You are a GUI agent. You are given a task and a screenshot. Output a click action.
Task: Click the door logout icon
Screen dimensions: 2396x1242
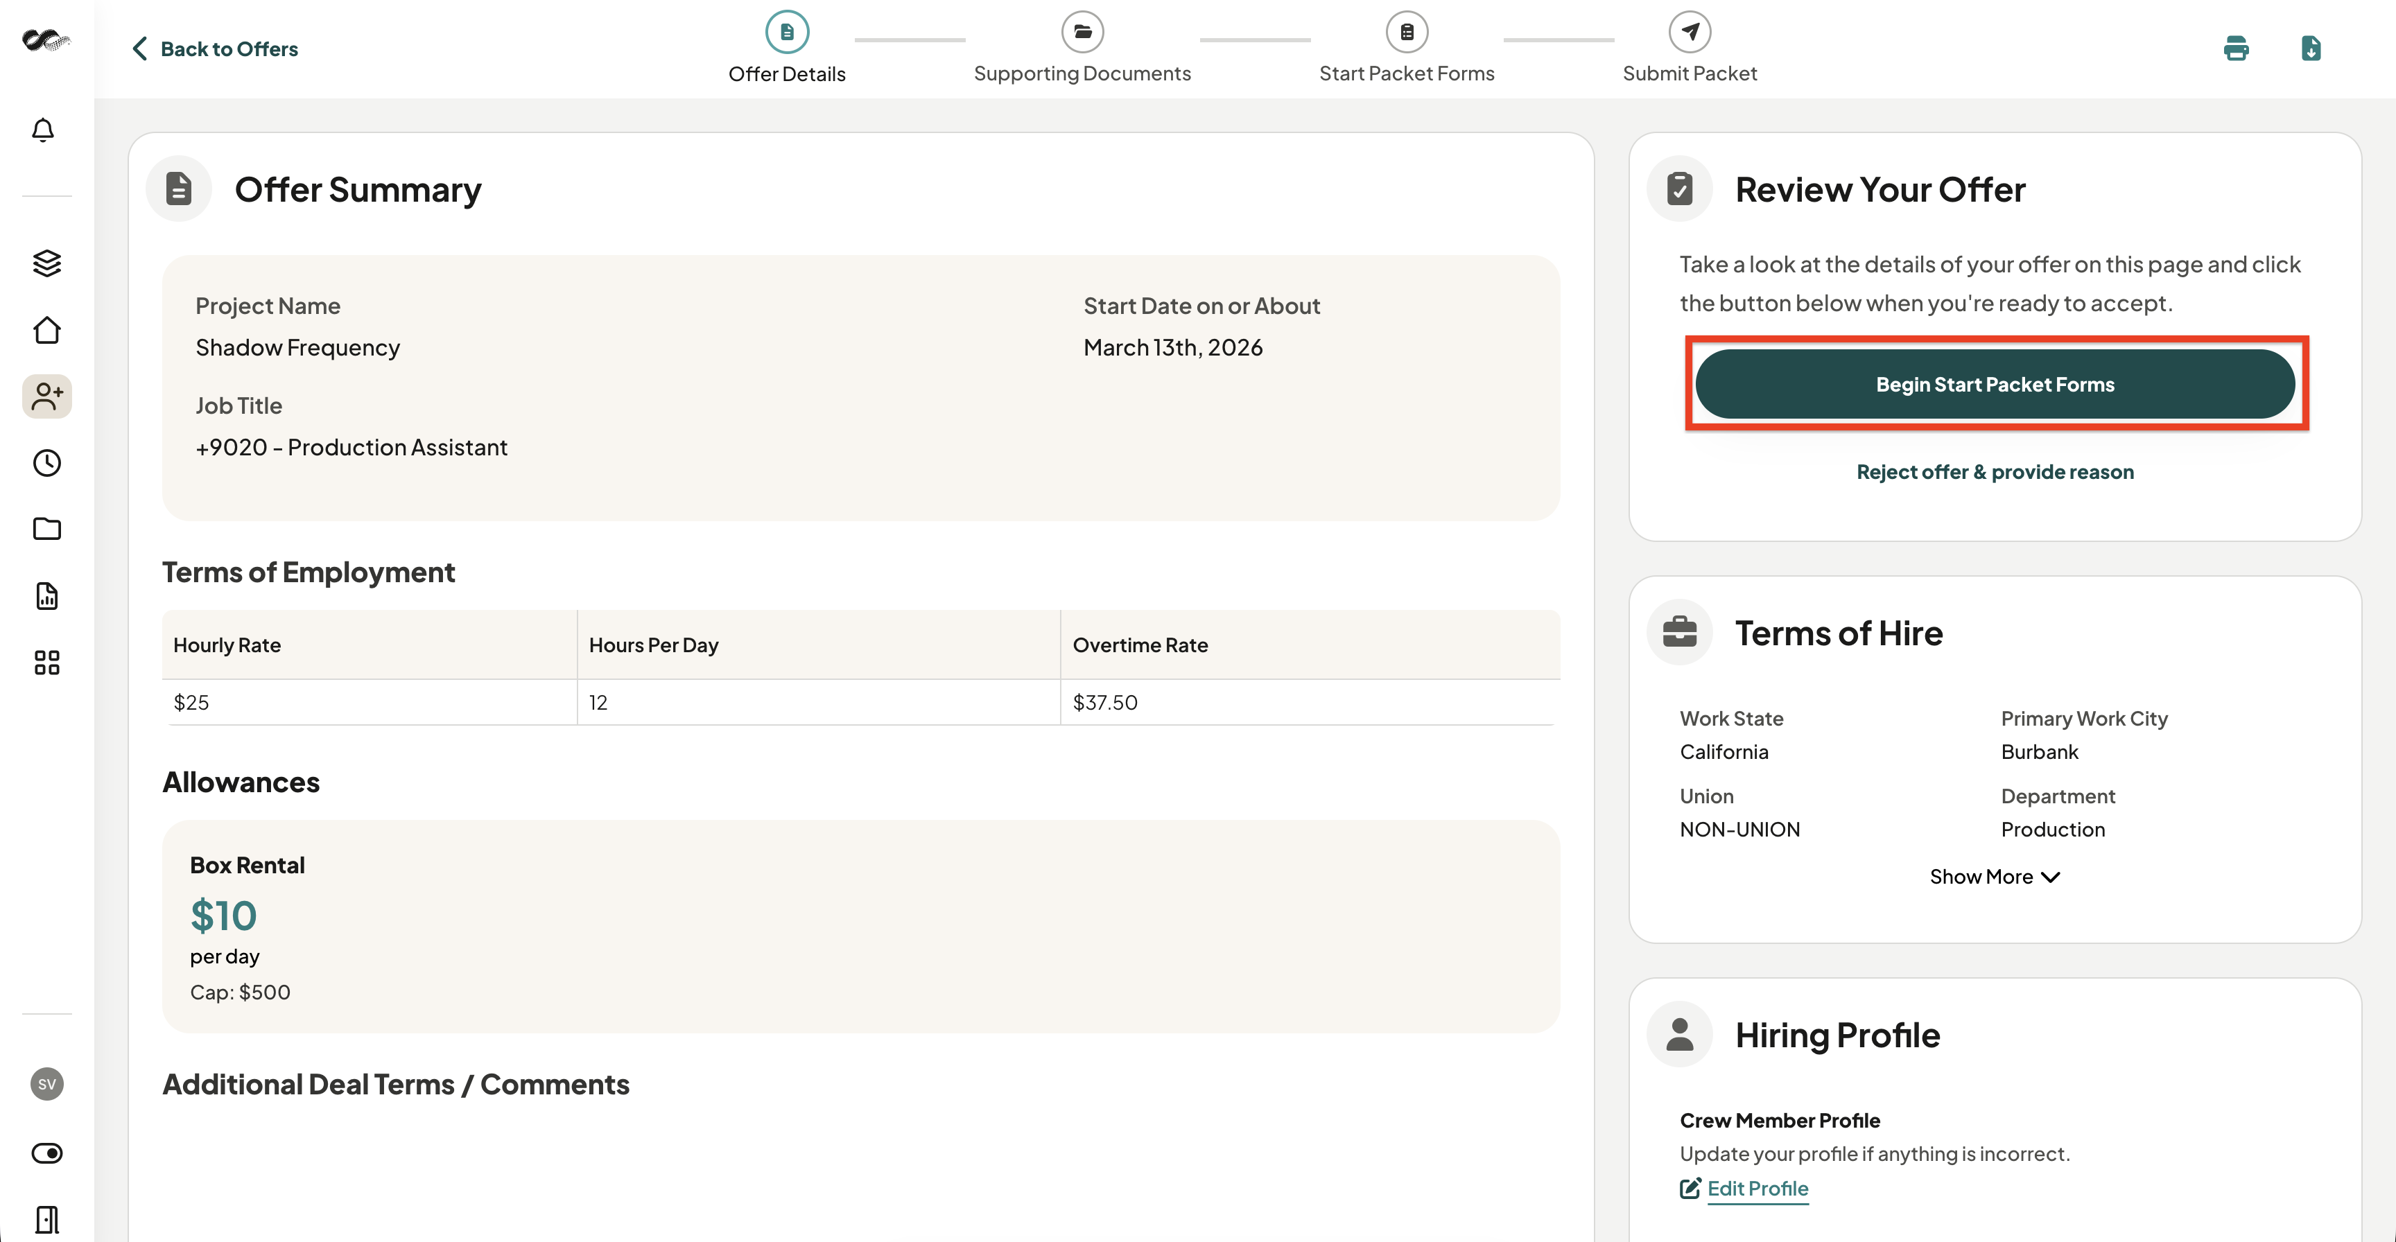point(46,1220)
